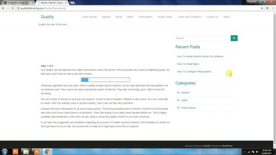Submit search with the green magnifier button
Image resolution: width=276 pixels, height=155 pixels.
tap(234, 38)
